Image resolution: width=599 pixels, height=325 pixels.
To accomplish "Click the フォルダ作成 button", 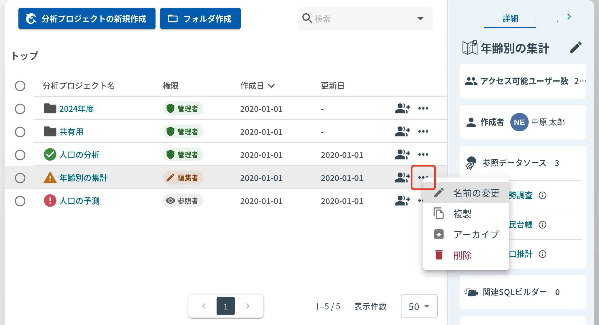I will pos(200,18).
